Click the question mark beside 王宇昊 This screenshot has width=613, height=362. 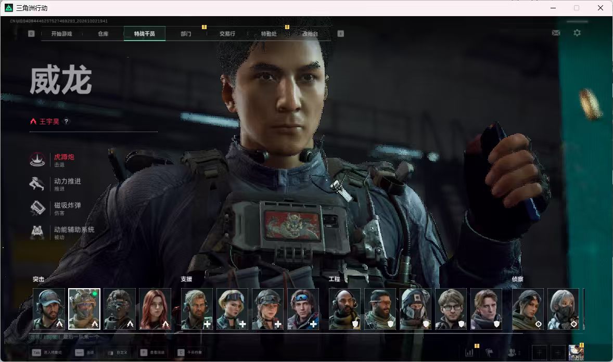(66, 121)
